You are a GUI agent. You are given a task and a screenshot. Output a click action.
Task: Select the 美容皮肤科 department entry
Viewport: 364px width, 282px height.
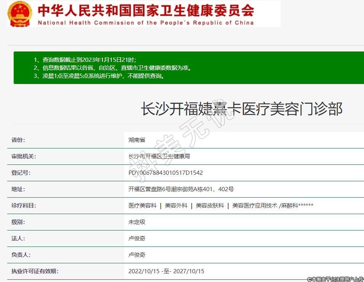pyautogui.click(x=210, y=206)
